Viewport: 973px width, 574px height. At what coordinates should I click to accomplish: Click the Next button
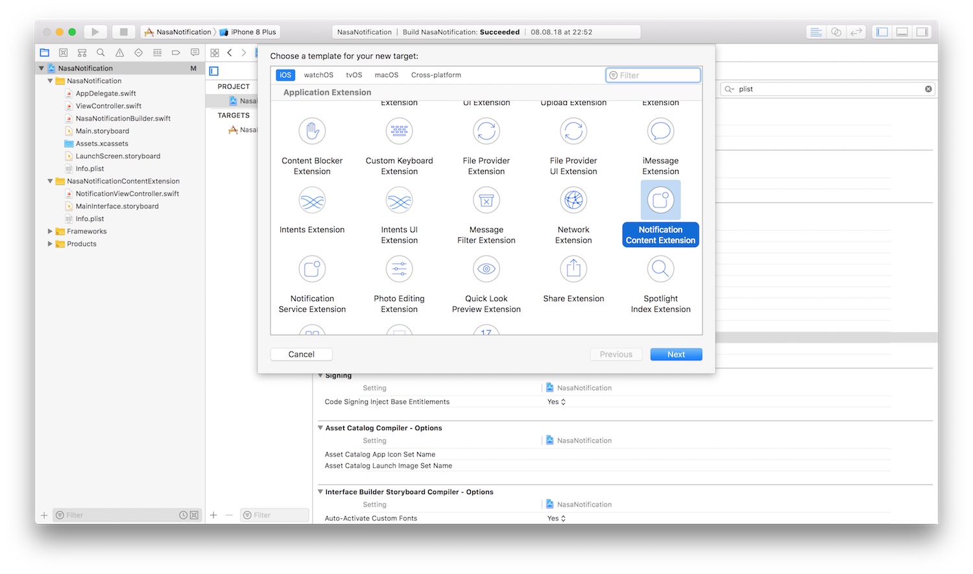pyautogui.click(x=676, y=354)
